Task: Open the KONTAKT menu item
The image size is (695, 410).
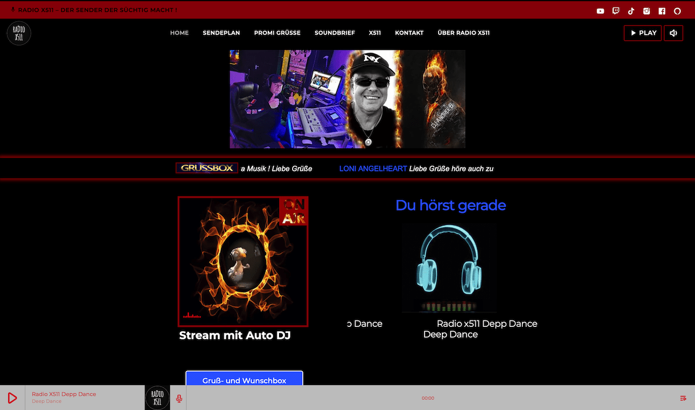Action: pos(409,33)
